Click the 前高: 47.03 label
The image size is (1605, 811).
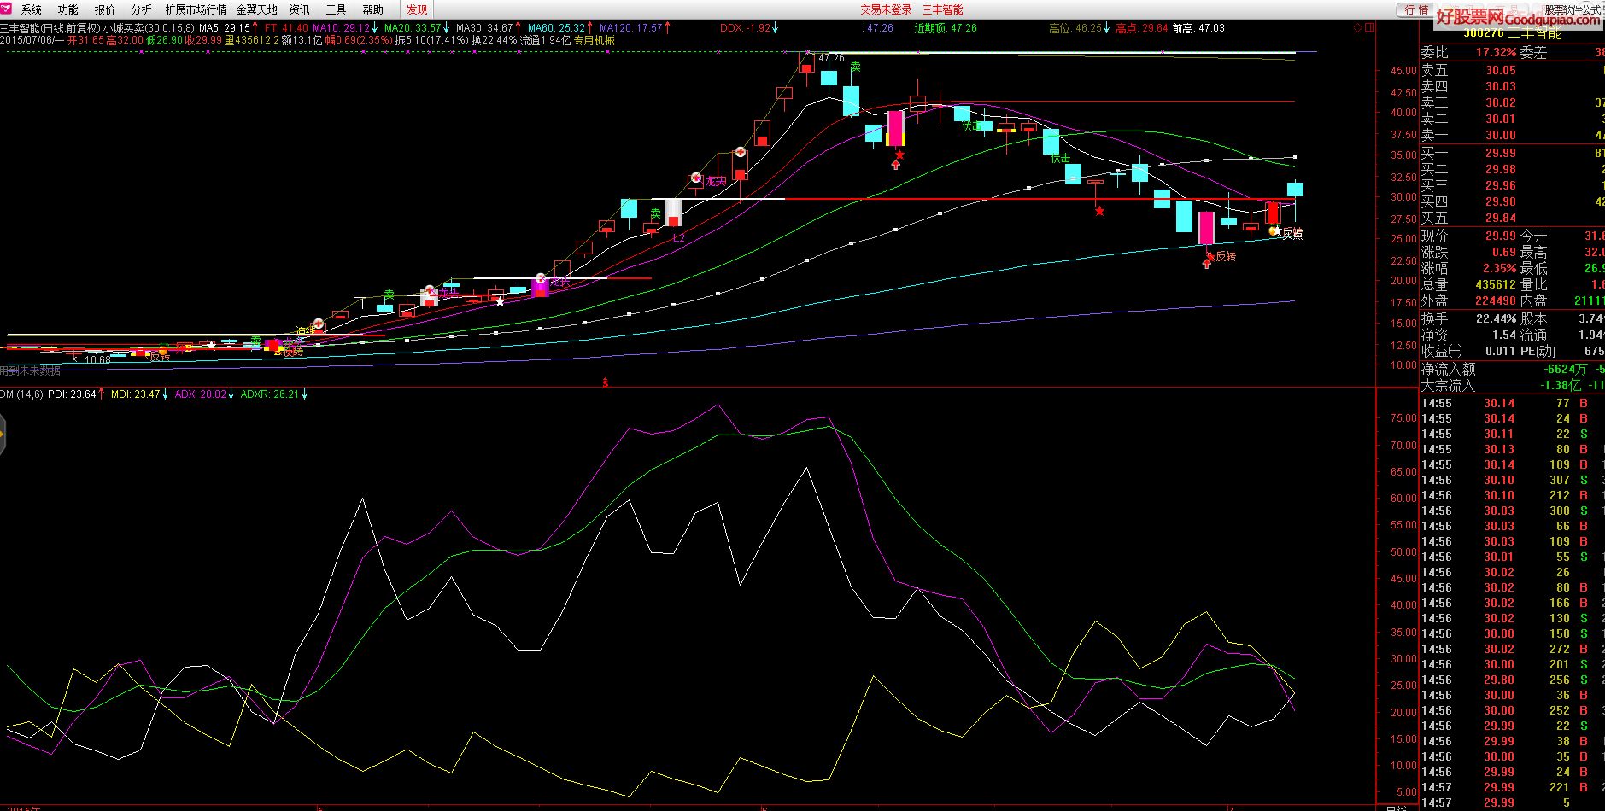pyautogui.click(x=1198, y=28)
